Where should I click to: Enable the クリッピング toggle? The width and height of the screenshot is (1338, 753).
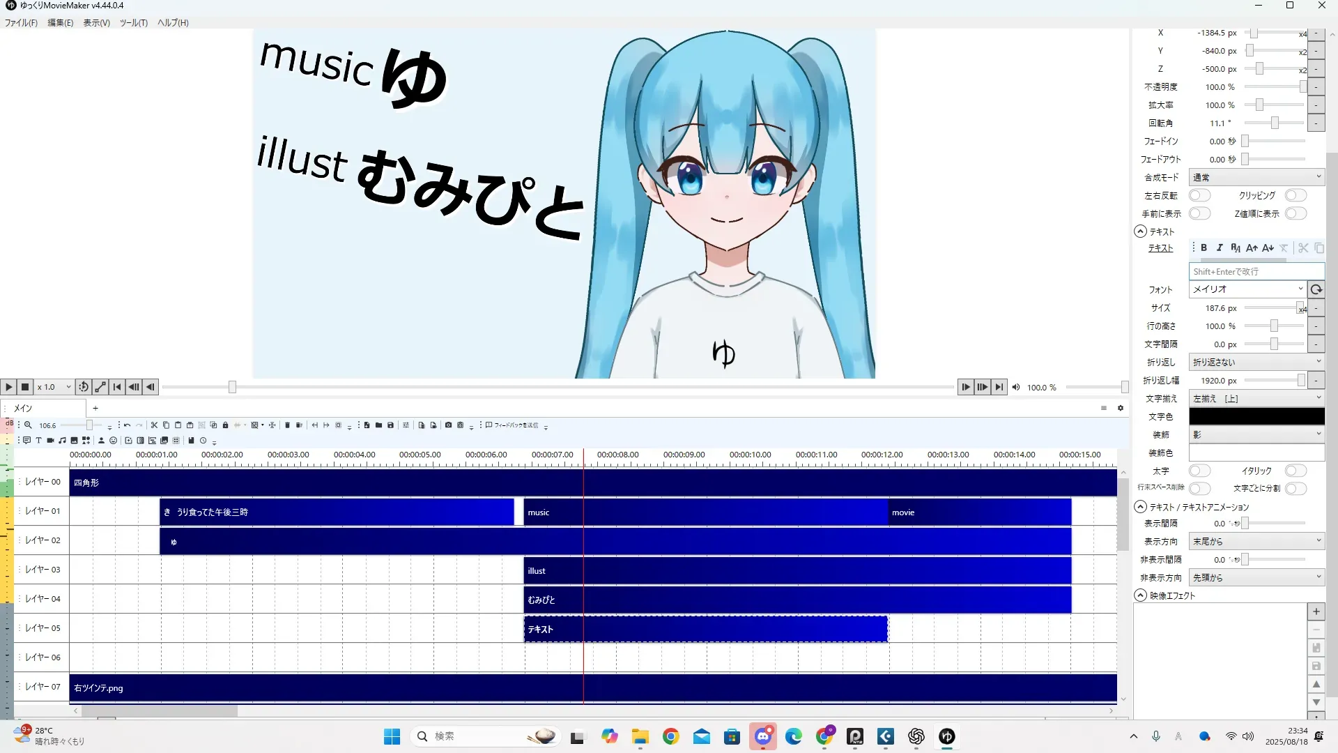click(1295, 196)
